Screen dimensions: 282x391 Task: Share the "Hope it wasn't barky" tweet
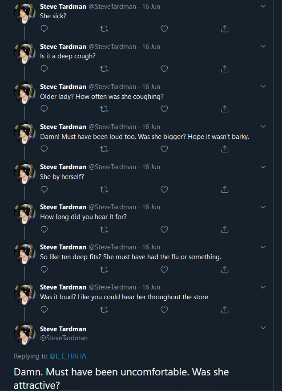[225, 149]
